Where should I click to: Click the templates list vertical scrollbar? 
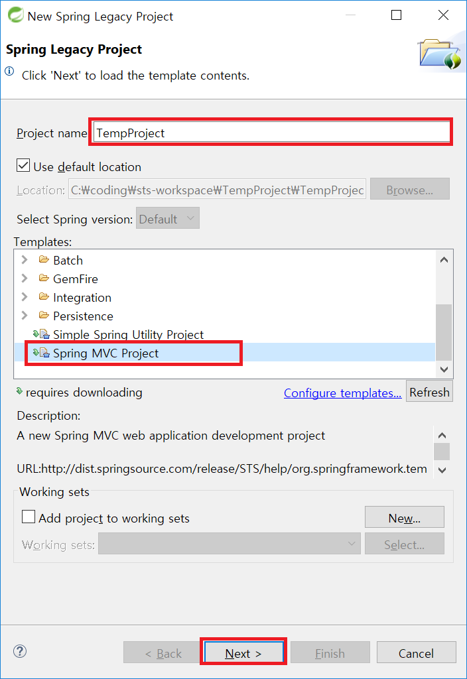(x=444, y=332)
